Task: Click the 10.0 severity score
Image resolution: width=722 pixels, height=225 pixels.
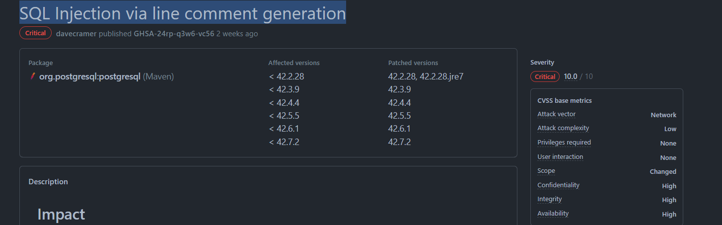Action: coord(571,76)
